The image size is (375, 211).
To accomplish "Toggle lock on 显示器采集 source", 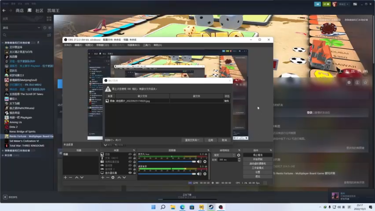I will tap(135, 173).
